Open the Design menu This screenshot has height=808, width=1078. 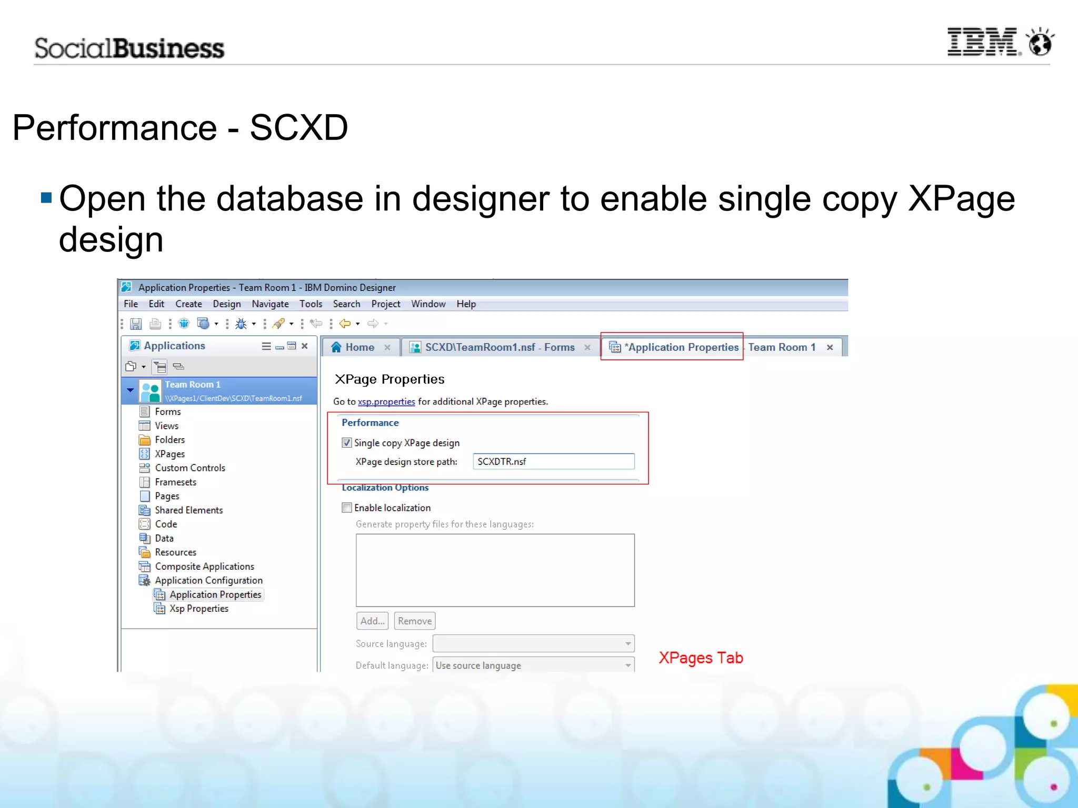coord(227,304)
